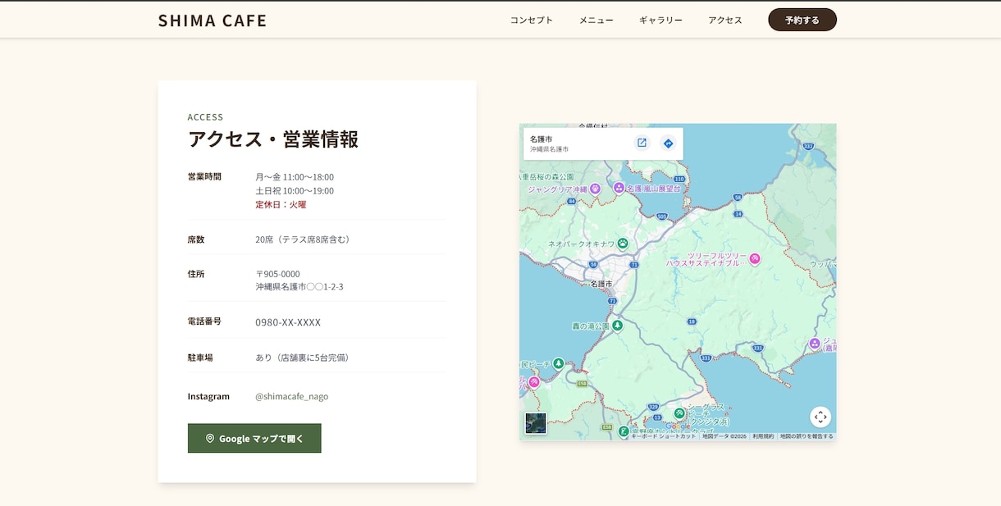Go to ギャラリー section
Viewport: 1001px width, 506px height.
tap(660, 20)
